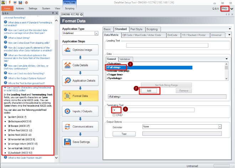The image size is (235, 168).
Task: Select the QR Code / MaxiCode tab
Action: (x=144, y=35)
